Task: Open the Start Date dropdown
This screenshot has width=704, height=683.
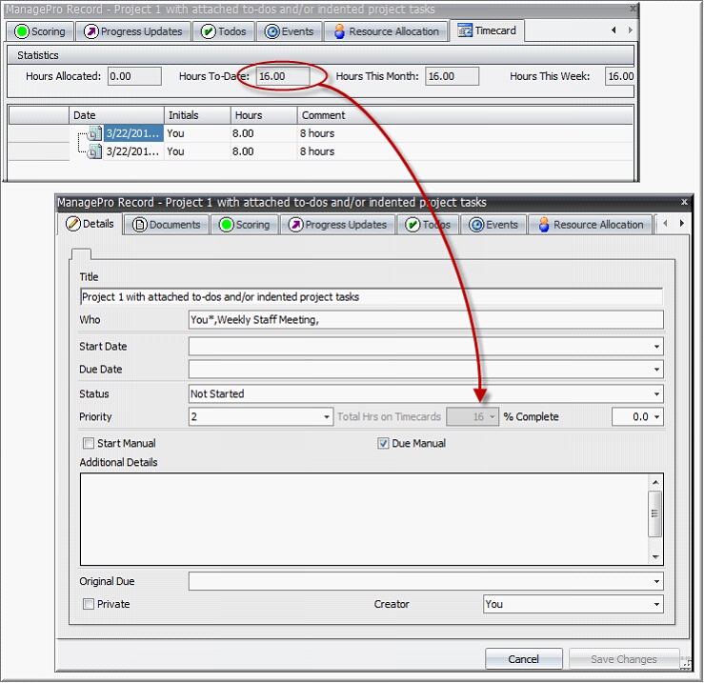Action: tap(656, 347)
